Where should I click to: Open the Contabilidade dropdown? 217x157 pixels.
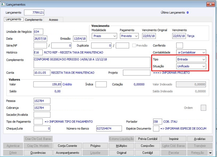tap(191, 53)
